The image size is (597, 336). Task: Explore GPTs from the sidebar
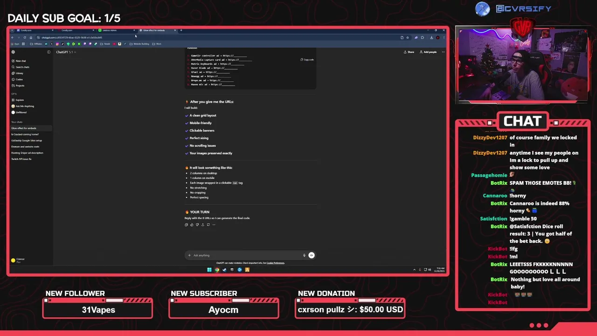pos(18,100)
